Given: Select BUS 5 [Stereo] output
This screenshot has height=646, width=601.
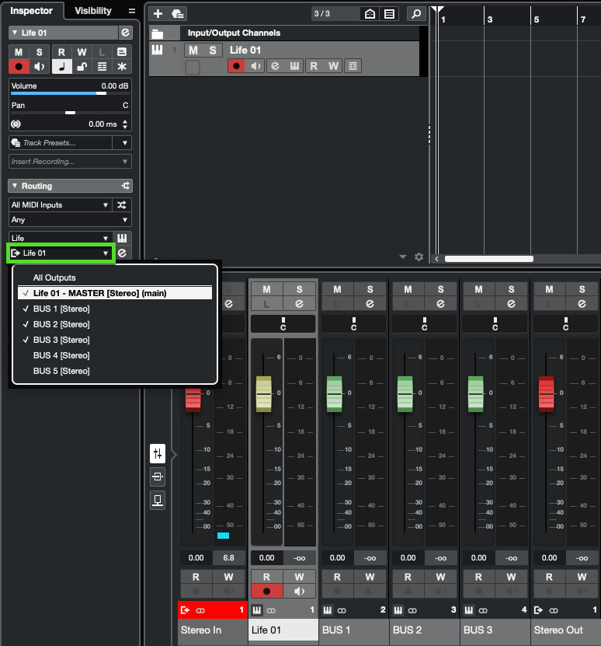Looking at the screenshot, I should pos(115,371).
